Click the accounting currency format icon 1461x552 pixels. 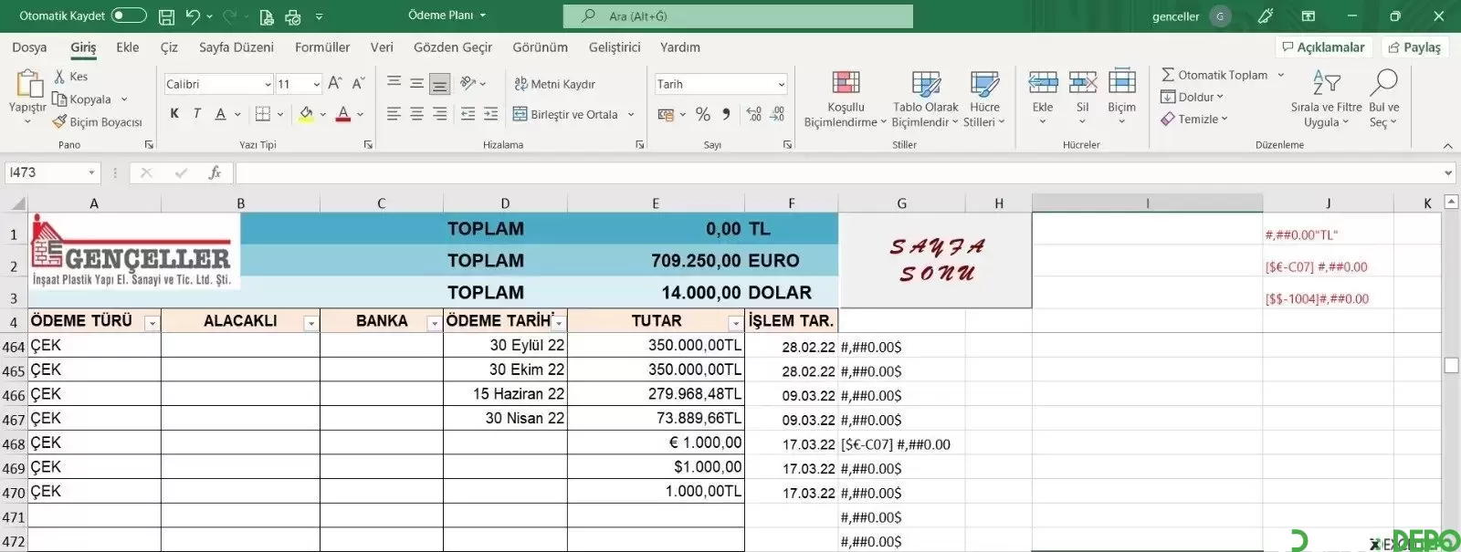tap(666, 114)
